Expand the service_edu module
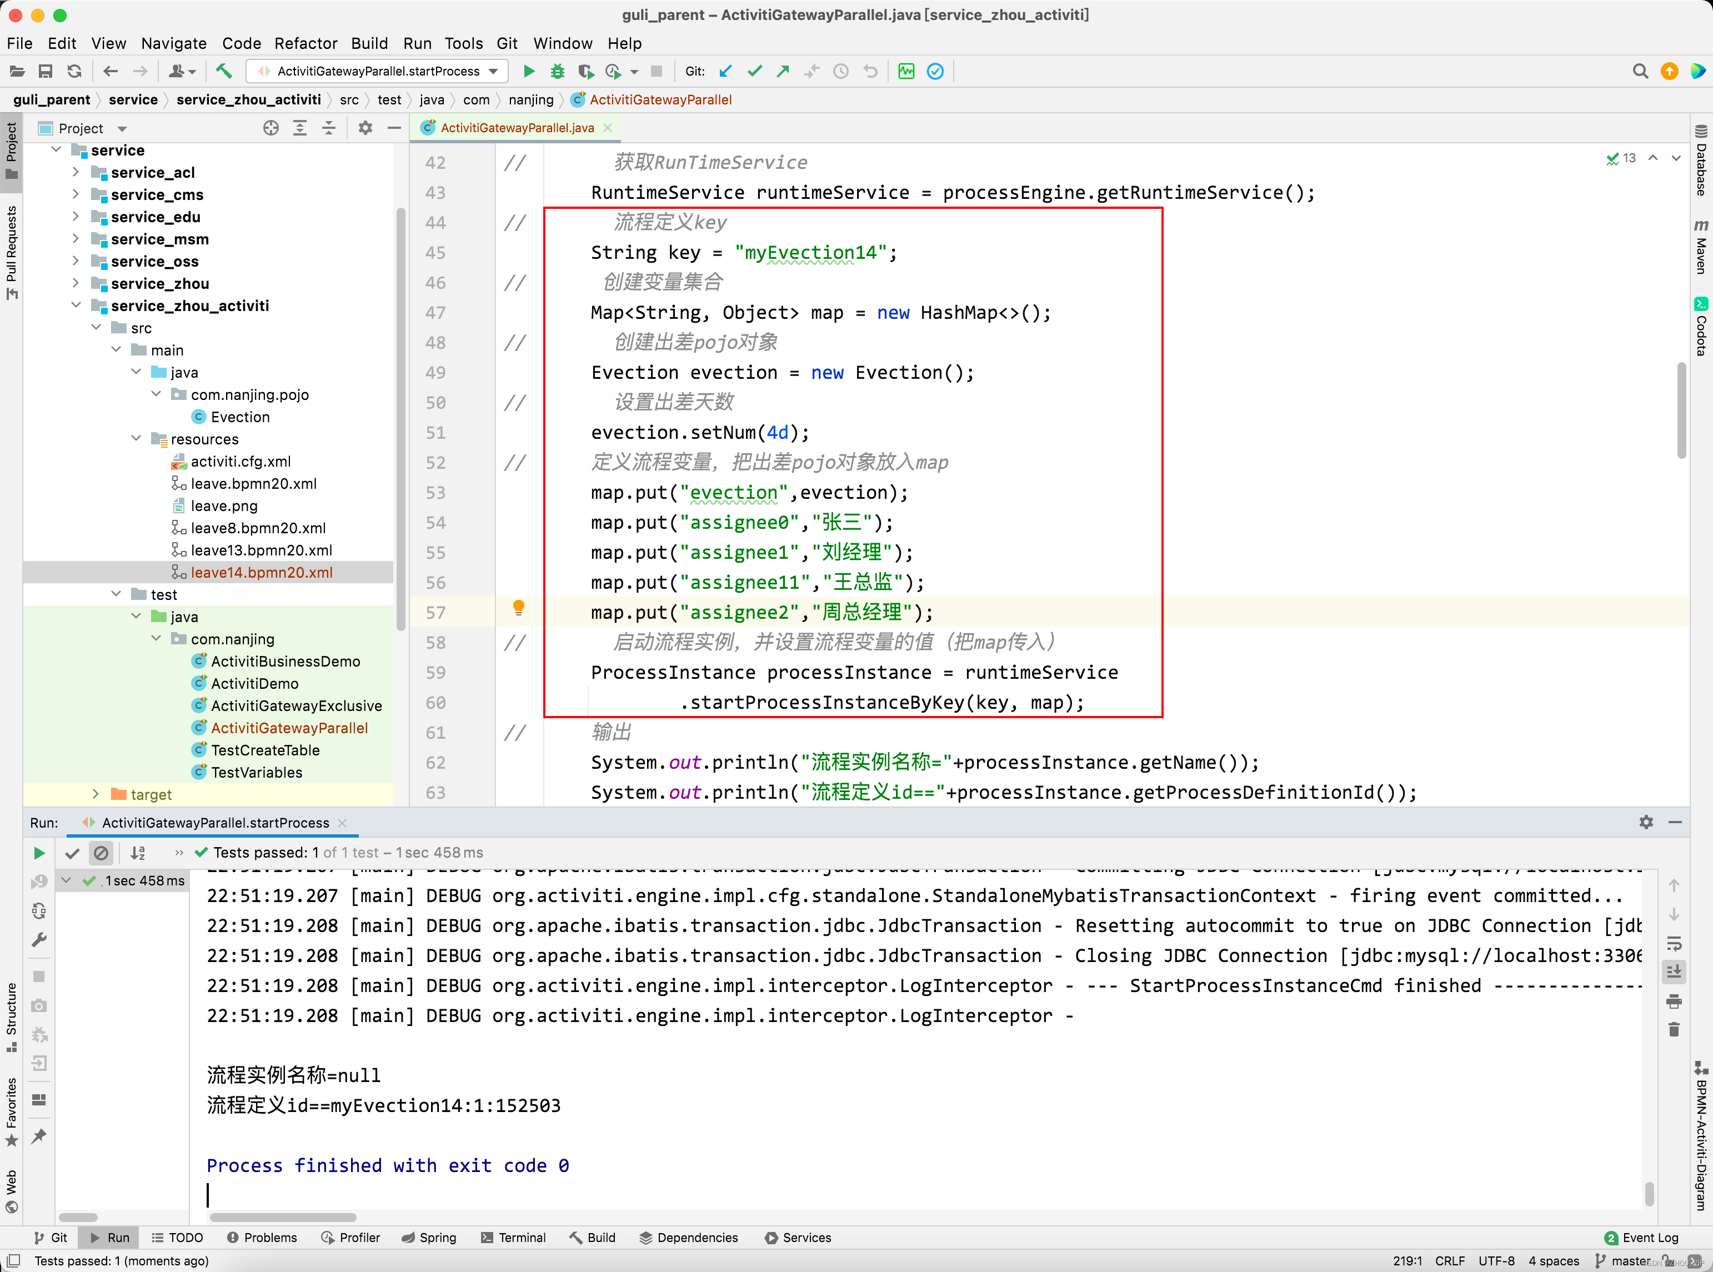Image resolution: width=1713 pixels, height=1272 pixels. point(76,217)
